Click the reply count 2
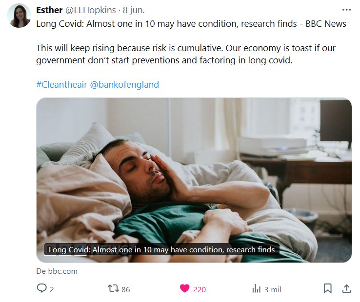 [x=52, y=289]
